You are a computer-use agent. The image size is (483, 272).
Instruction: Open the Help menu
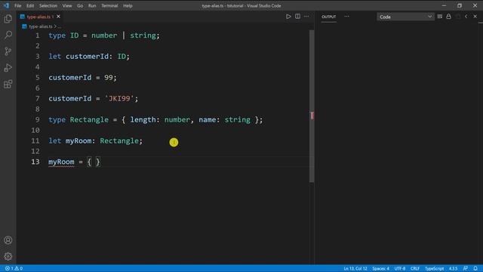pos(128,5)
